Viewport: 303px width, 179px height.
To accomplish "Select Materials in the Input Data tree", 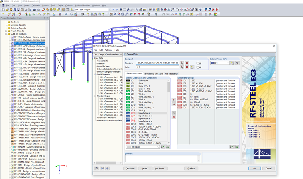I will (x=101, y=63).
